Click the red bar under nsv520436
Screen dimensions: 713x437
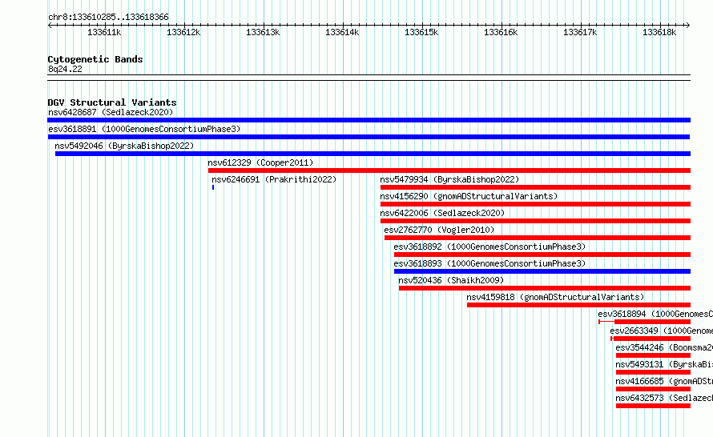click(545, 288)
